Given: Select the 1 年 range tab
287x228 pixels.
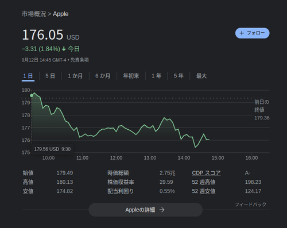Looking at the screenshot, I should 156,76.
